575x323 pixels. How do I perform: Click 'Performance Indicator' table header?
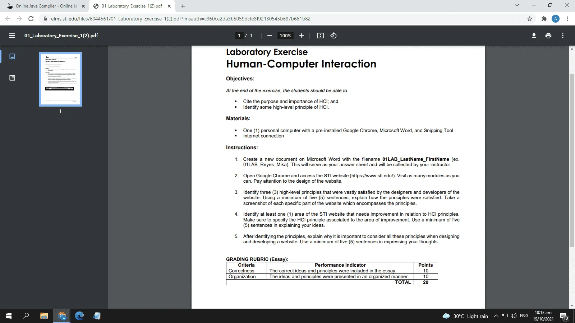click(x=340, y=265)
